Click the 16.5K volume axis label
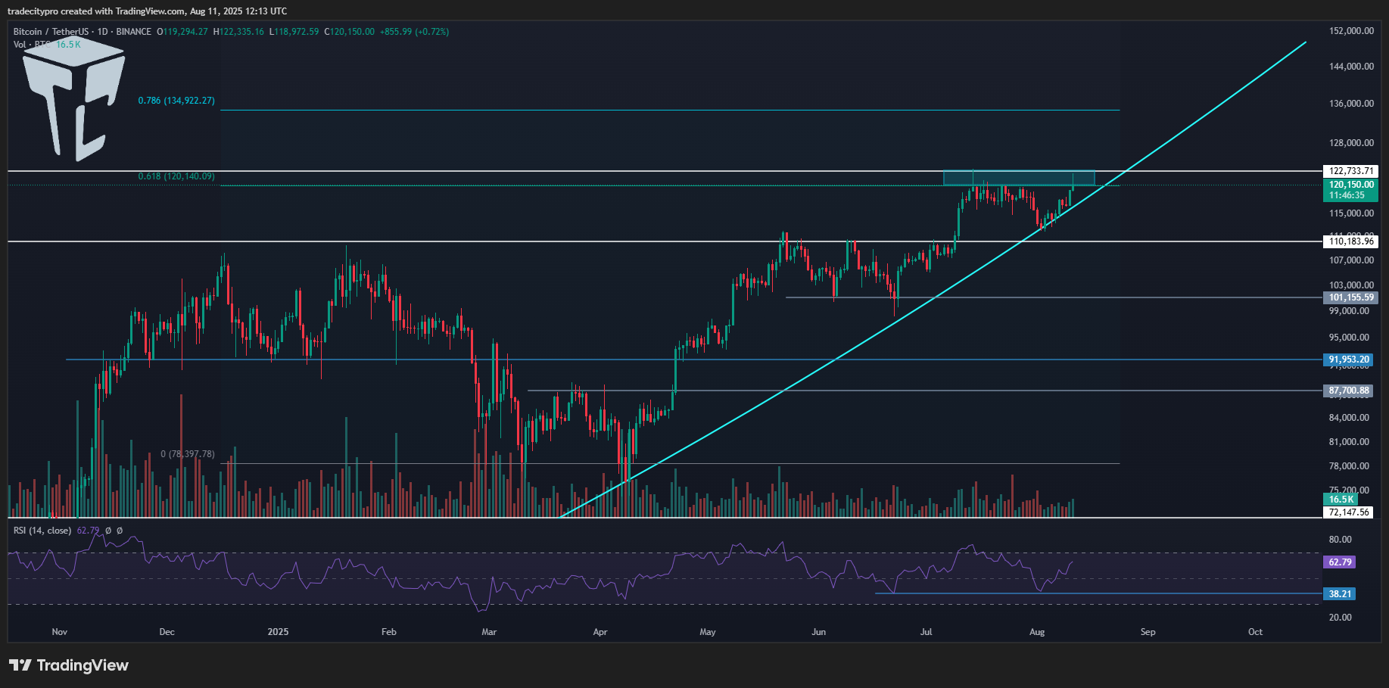 pyautogui.click(x=1341, y=500)
